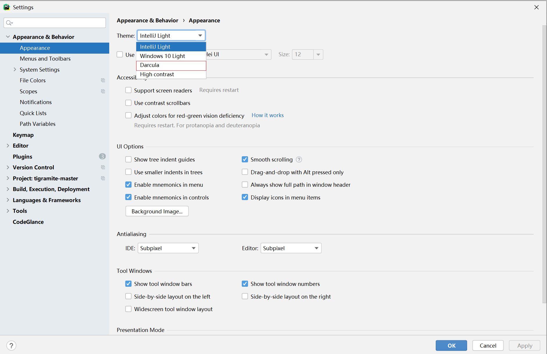Open the Theme dropdown
Viewport: 547px width, 354px height.
[171, 36]
